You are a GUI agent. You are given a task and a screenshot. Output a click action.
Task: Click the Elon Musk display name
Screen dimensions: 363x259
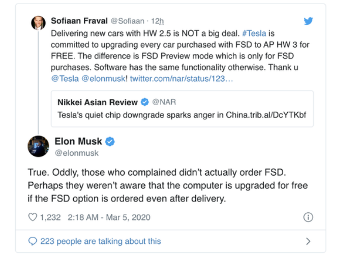click(78, 141)
